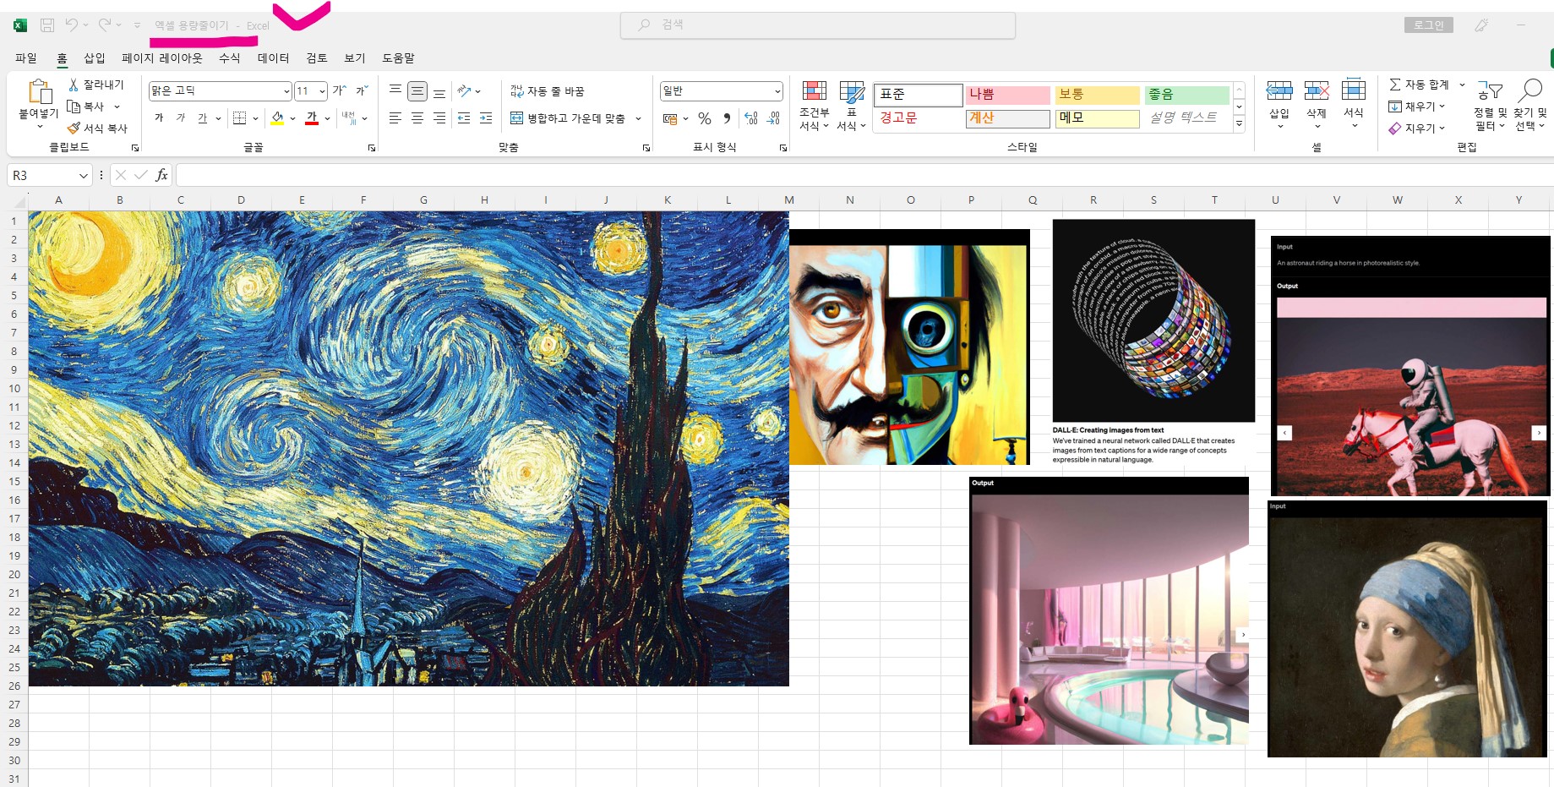Click the Borders icon
Image resolution: width=1554 pixels, height=787 pixels.
tap(240, 118)
